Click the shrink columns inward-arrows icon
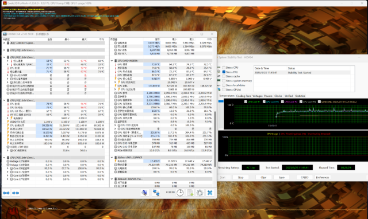The height and width of the screenshot is (219, 368). tap(16, 193)
